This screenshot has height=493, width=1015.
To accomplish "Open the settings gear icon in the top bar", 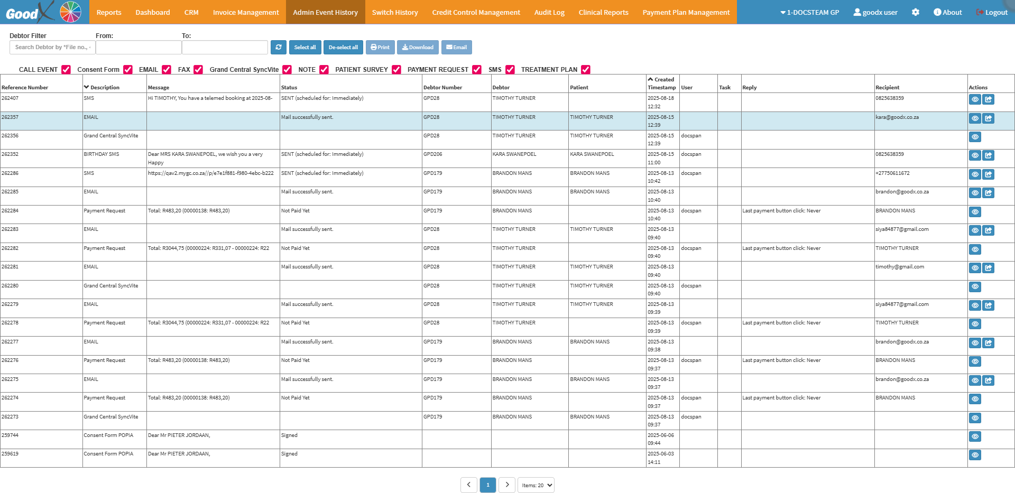I will [x=916, y=12].
